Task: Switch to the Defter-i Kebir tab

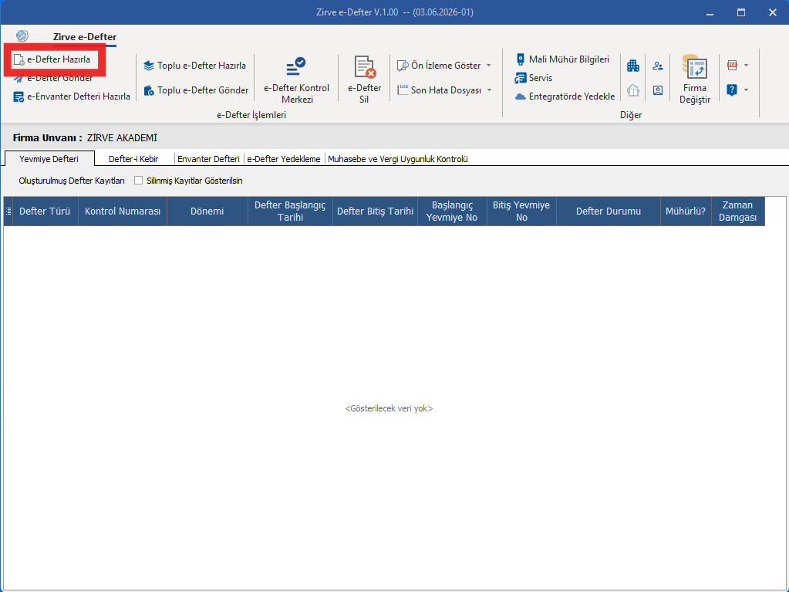Action: pyautogui.click(x=133, y=159)
